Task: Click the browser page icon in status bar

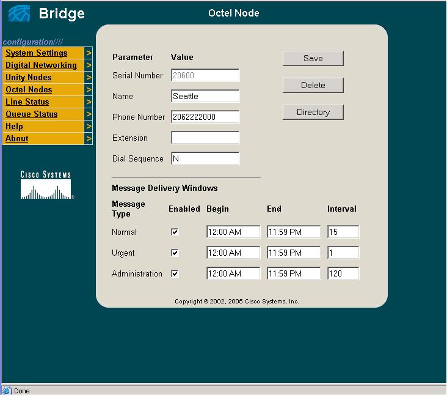Action: point(7,391)
